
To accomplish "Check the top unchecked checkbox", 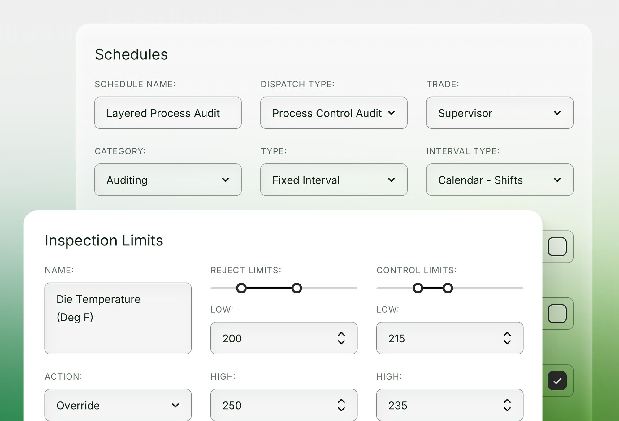I will [x=557, y=247].
